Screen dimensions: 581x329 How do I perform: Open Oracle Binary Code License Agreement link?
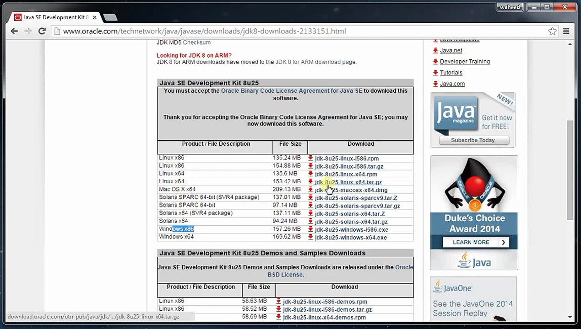coord(291,90)
